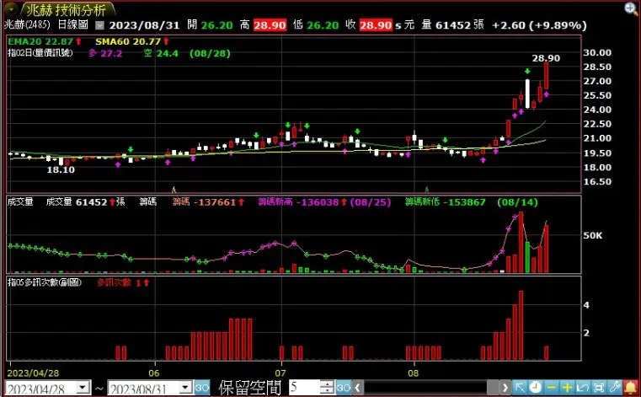This screenshot has height=397, width=641.
Task: Click the green volume bar in the volume panel
Action: tap(527, 257)
